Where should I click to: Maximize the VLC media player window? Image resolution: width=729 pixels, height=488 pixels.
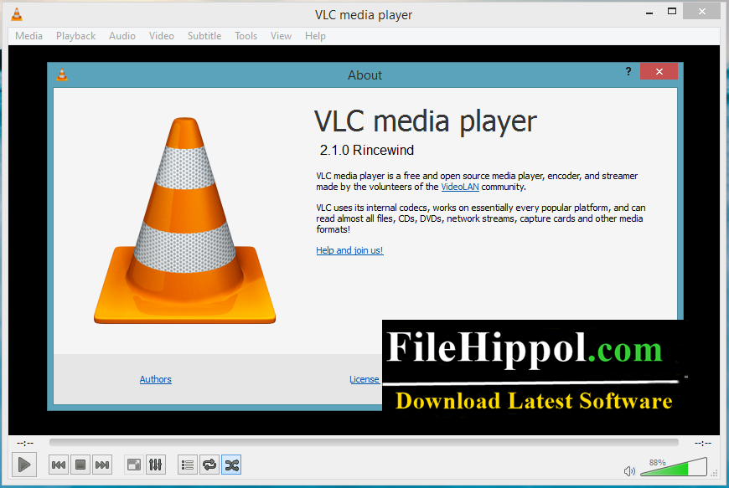pos(672,11)
